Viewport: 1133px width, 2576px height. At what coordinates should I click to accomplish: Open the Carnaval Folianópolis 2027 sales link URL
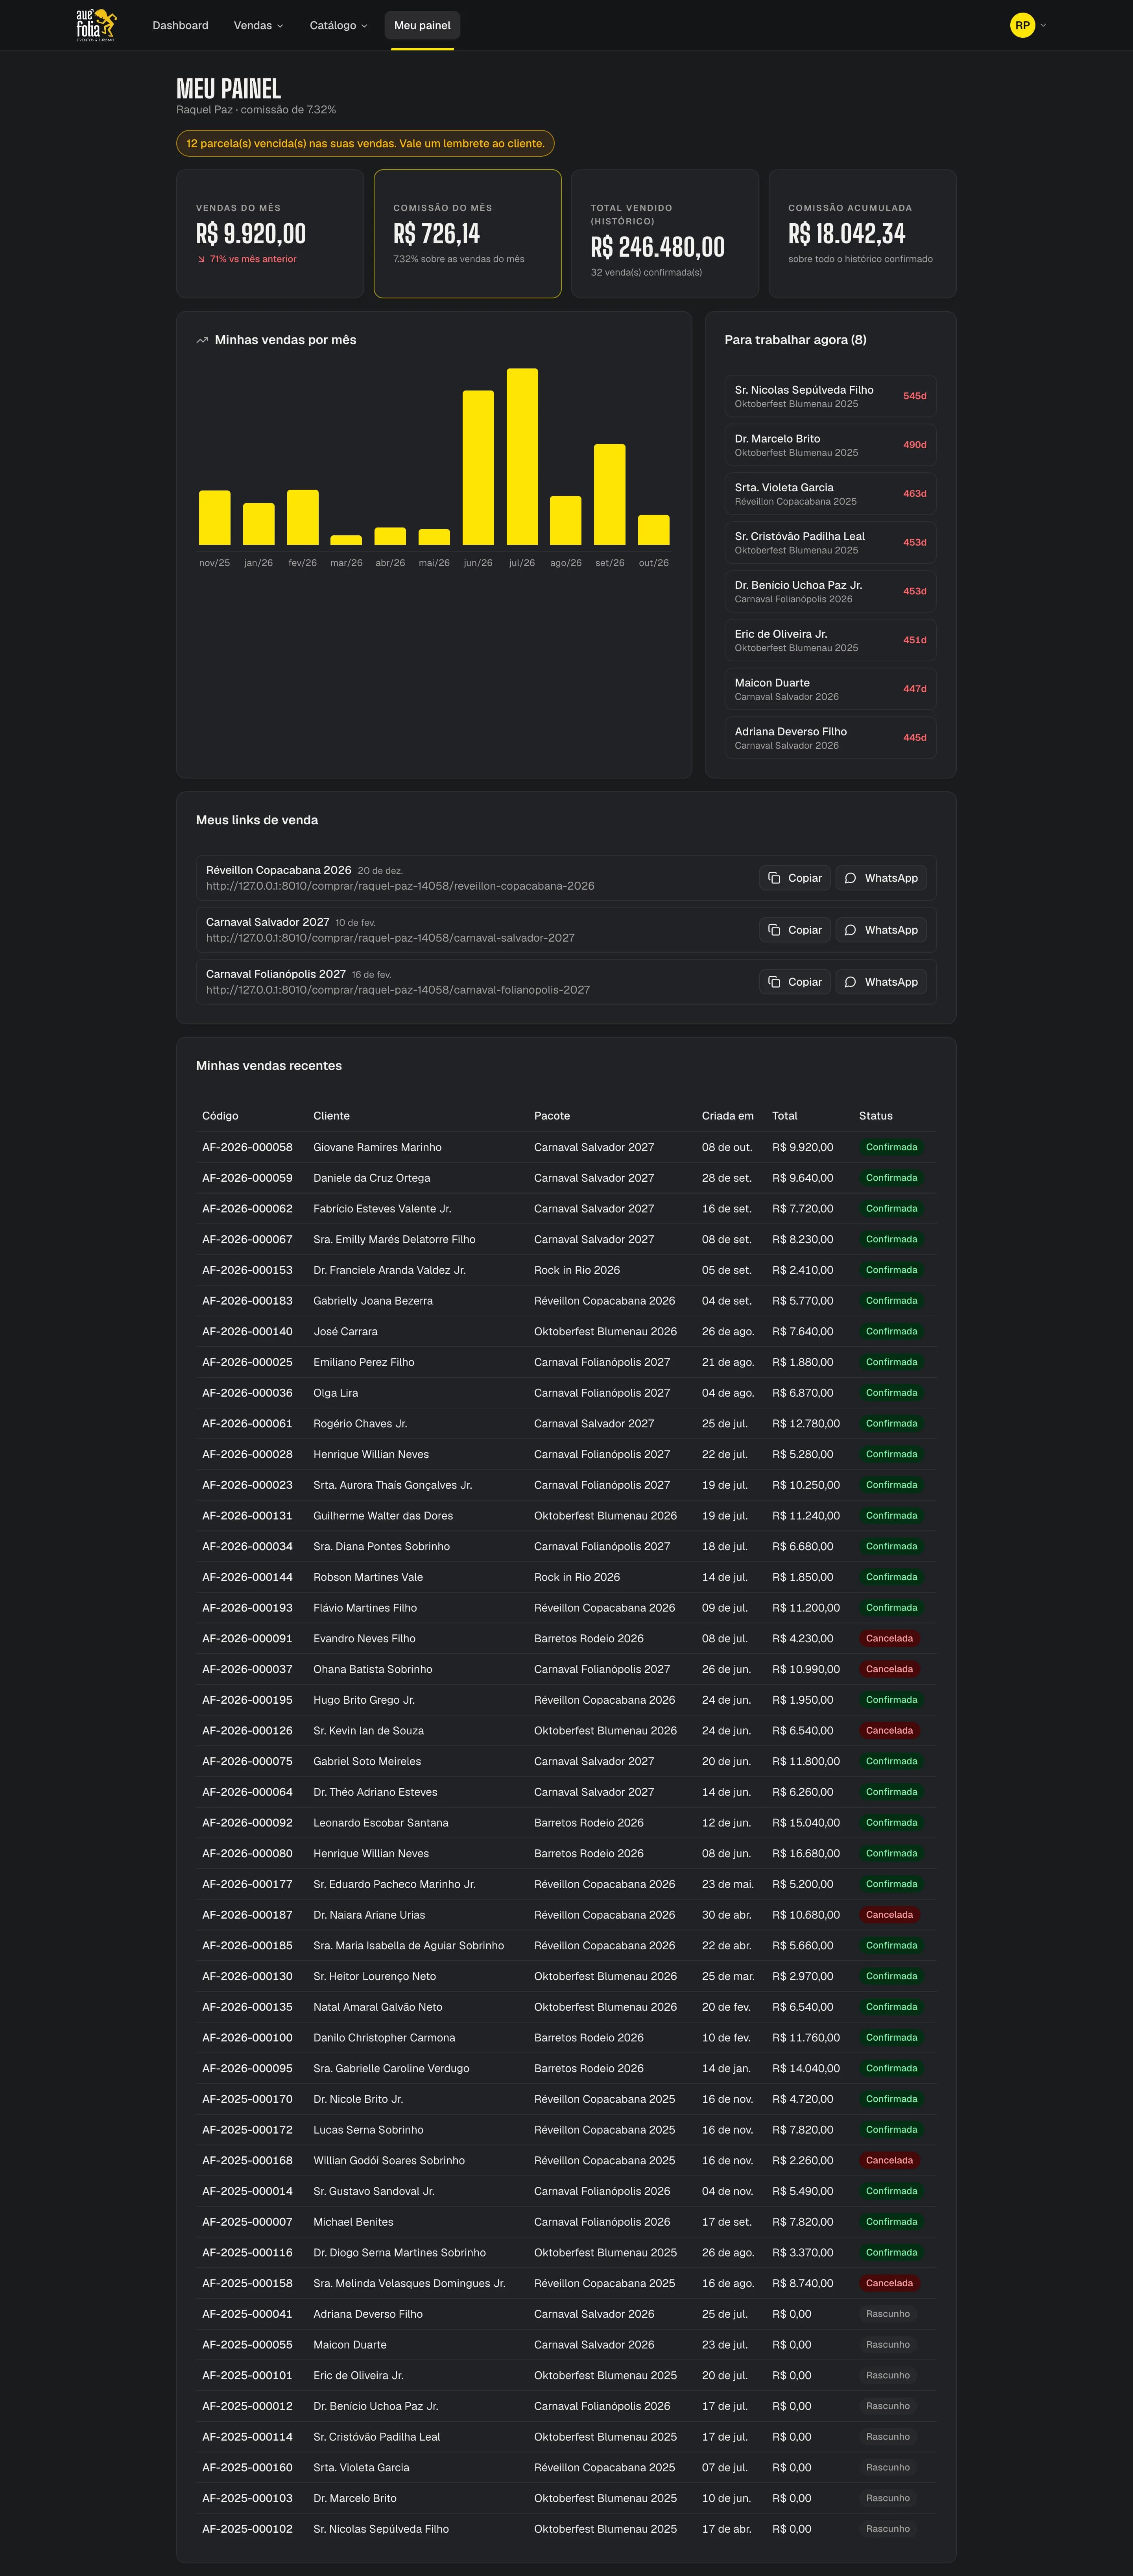(x=398, y=990)
